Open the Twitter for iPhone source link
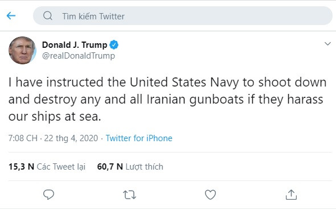Viewport: 336px width, 214px height. click(x=139, y=138)
